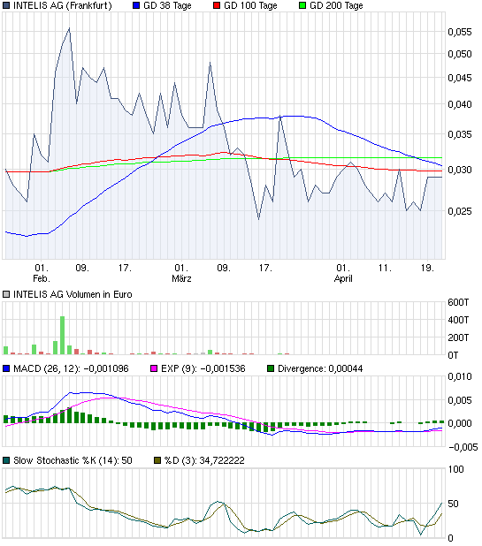Click the lowest price trough in mid-March
This screenshot has width=482, height=546.
point(258,219)
